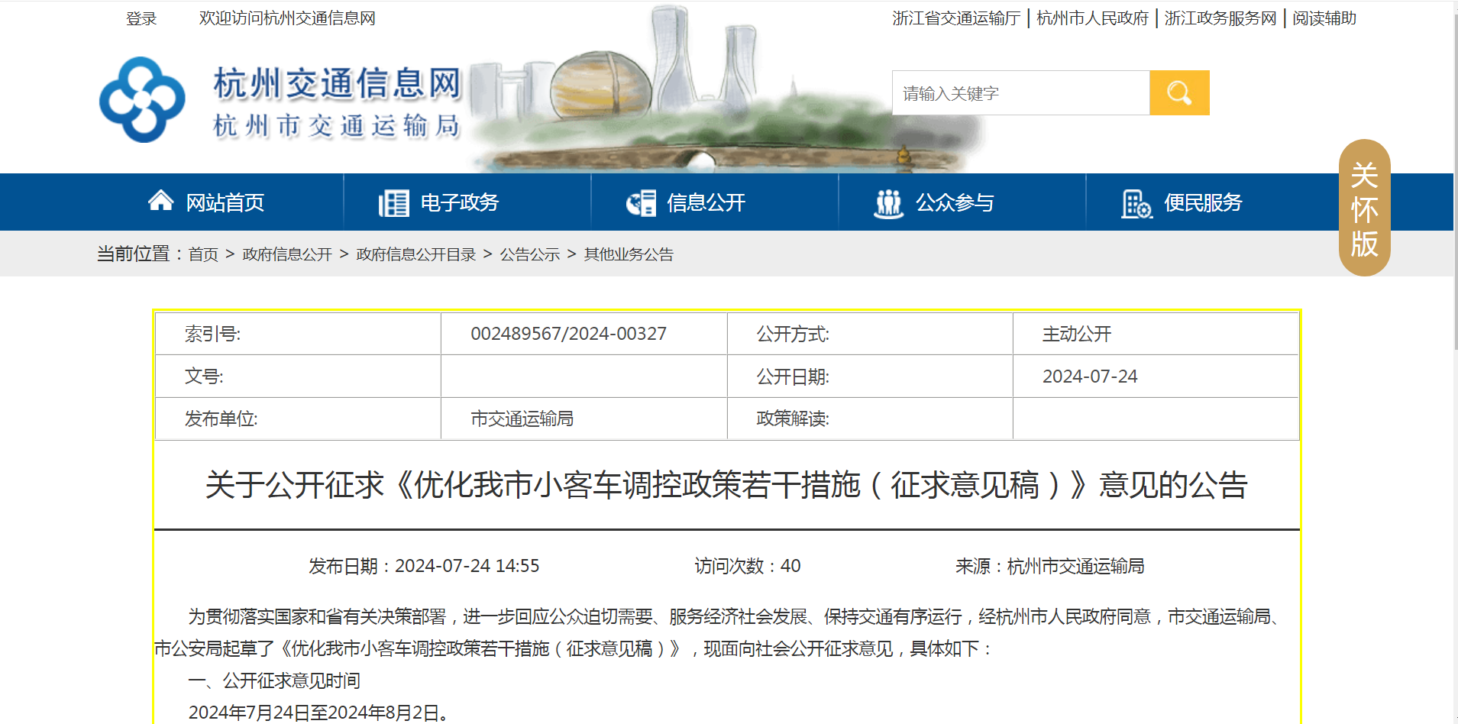Click the globe-document icon beside 信息公开
Viewport: 1458px width, 724px height.
pos(641,203)
